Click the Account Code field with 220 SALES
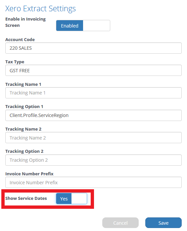Viewport: 187px width, 231px height. point(93,48)
